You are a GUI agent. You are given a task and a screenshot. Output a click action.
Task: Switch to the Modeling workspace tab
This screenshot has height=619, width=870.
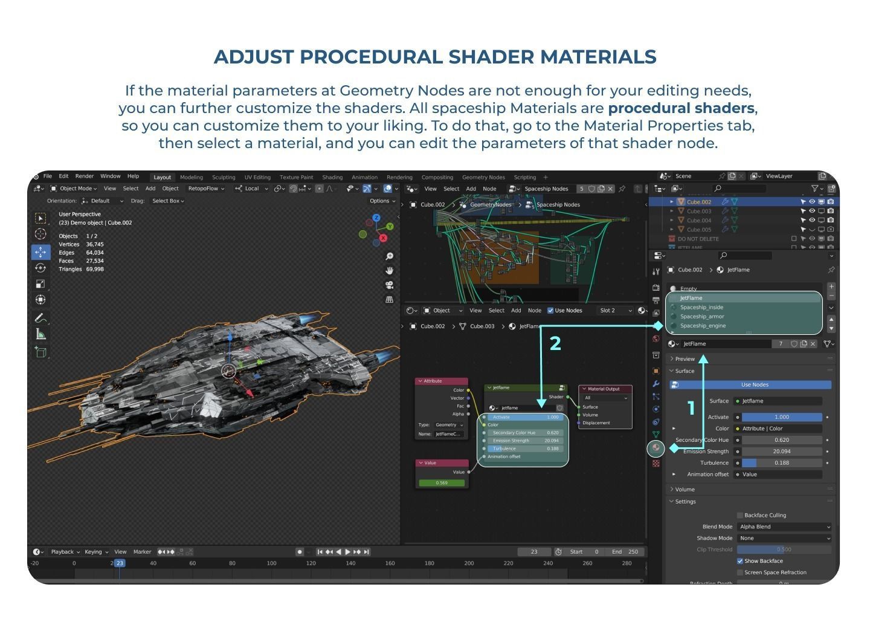coord(192,177)
